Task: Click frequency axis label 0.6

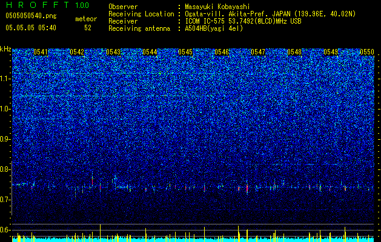Action: point(5,230)
